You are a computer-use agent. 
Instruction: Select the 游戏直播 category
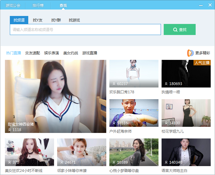pos(90,53)
